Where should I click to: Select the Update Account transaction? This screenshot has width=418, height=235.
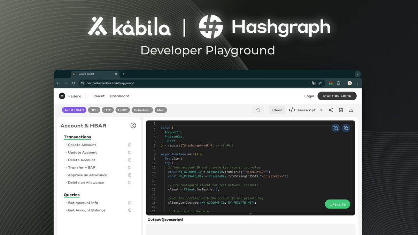(82, 152)
